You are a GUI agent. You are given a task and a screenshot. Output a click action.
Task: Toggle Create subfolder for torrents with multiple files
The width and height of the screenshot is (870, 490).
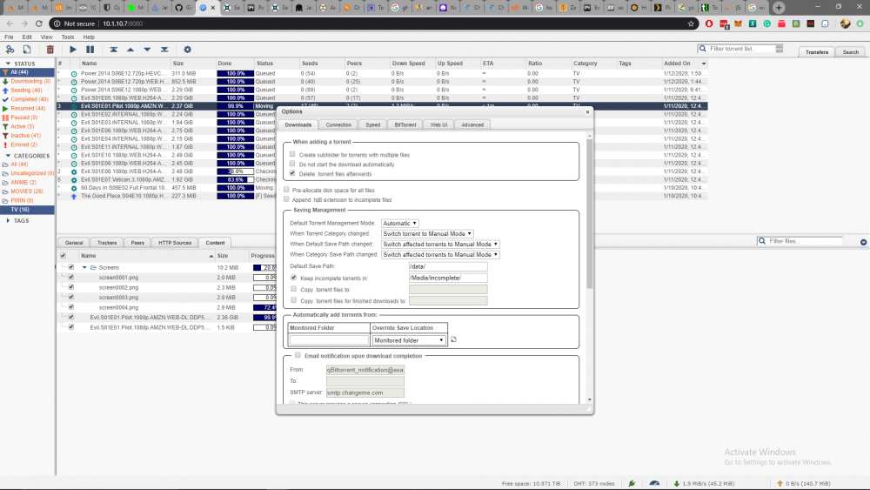(292, 154)
